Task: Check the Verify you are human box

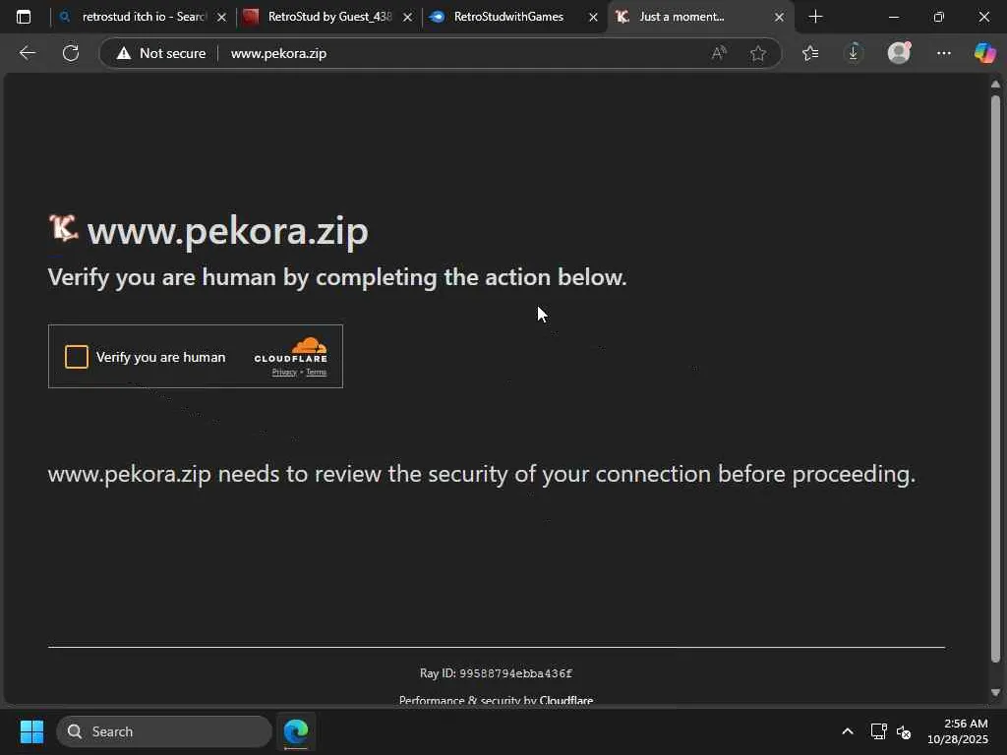Action: 77,357
